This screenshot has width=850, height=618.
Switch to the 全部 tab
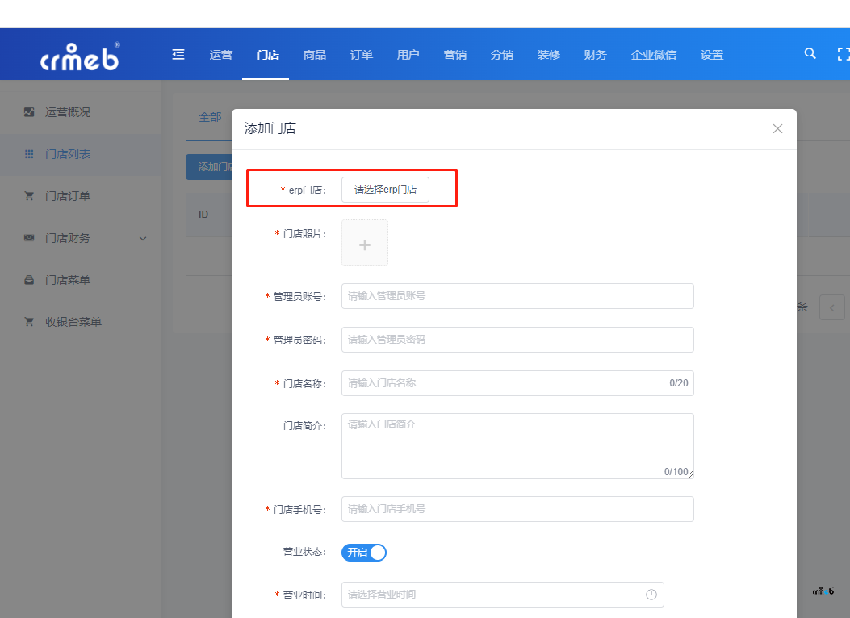pyautogui.click(x=210, y=117)
